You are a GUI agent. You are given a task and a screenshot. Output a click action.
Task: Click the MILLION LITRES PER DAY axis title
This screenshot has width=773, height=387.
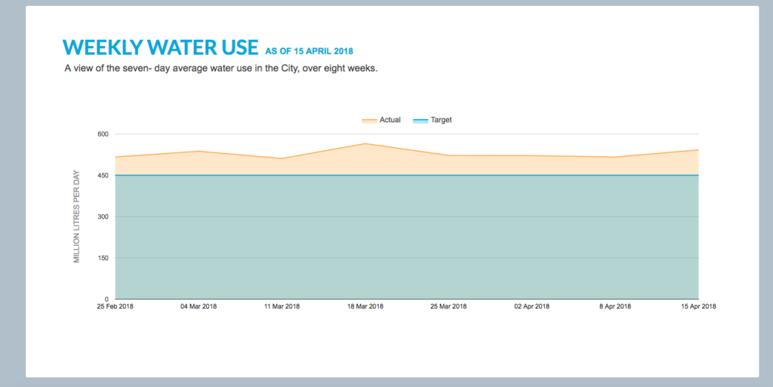tap(76, 217)
